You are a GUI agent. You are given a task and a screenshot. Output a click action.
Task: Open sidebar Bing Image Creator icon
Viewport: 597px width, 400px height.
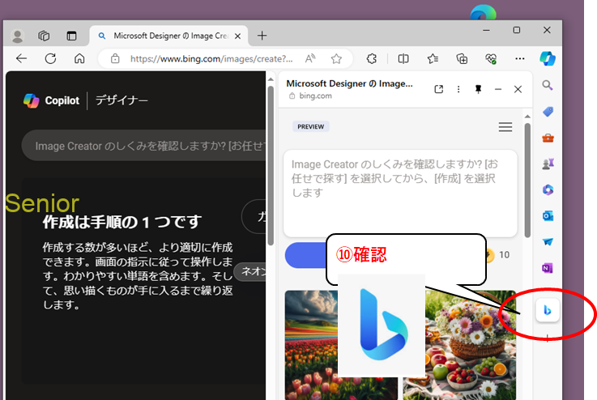[548, 310]
